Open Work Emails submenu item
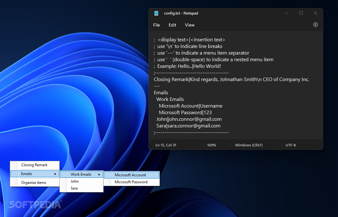Viewport: 338px width, 217px height. (81, 174)
